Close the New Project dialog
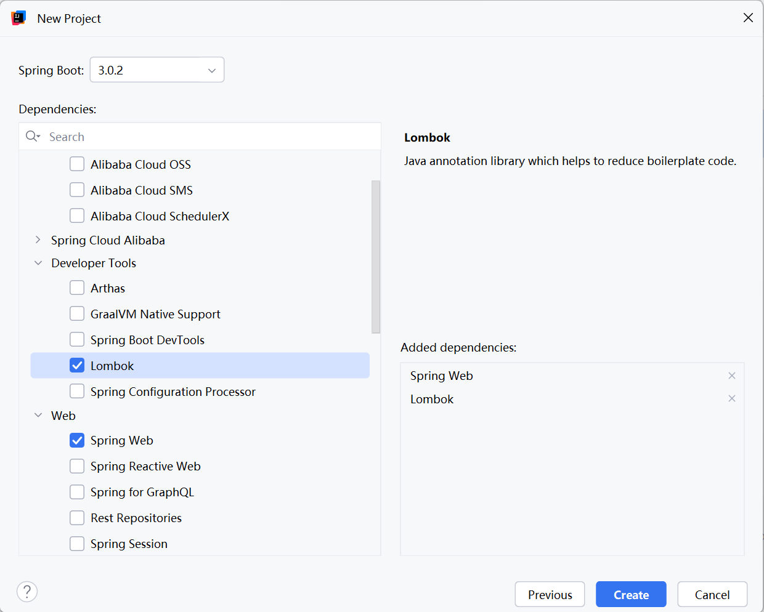 (x=748, y=18)
